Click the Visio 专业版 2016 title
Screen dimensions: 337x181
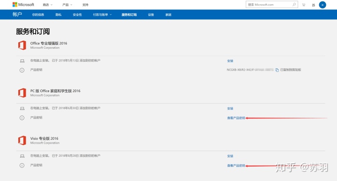click(44, 138)
